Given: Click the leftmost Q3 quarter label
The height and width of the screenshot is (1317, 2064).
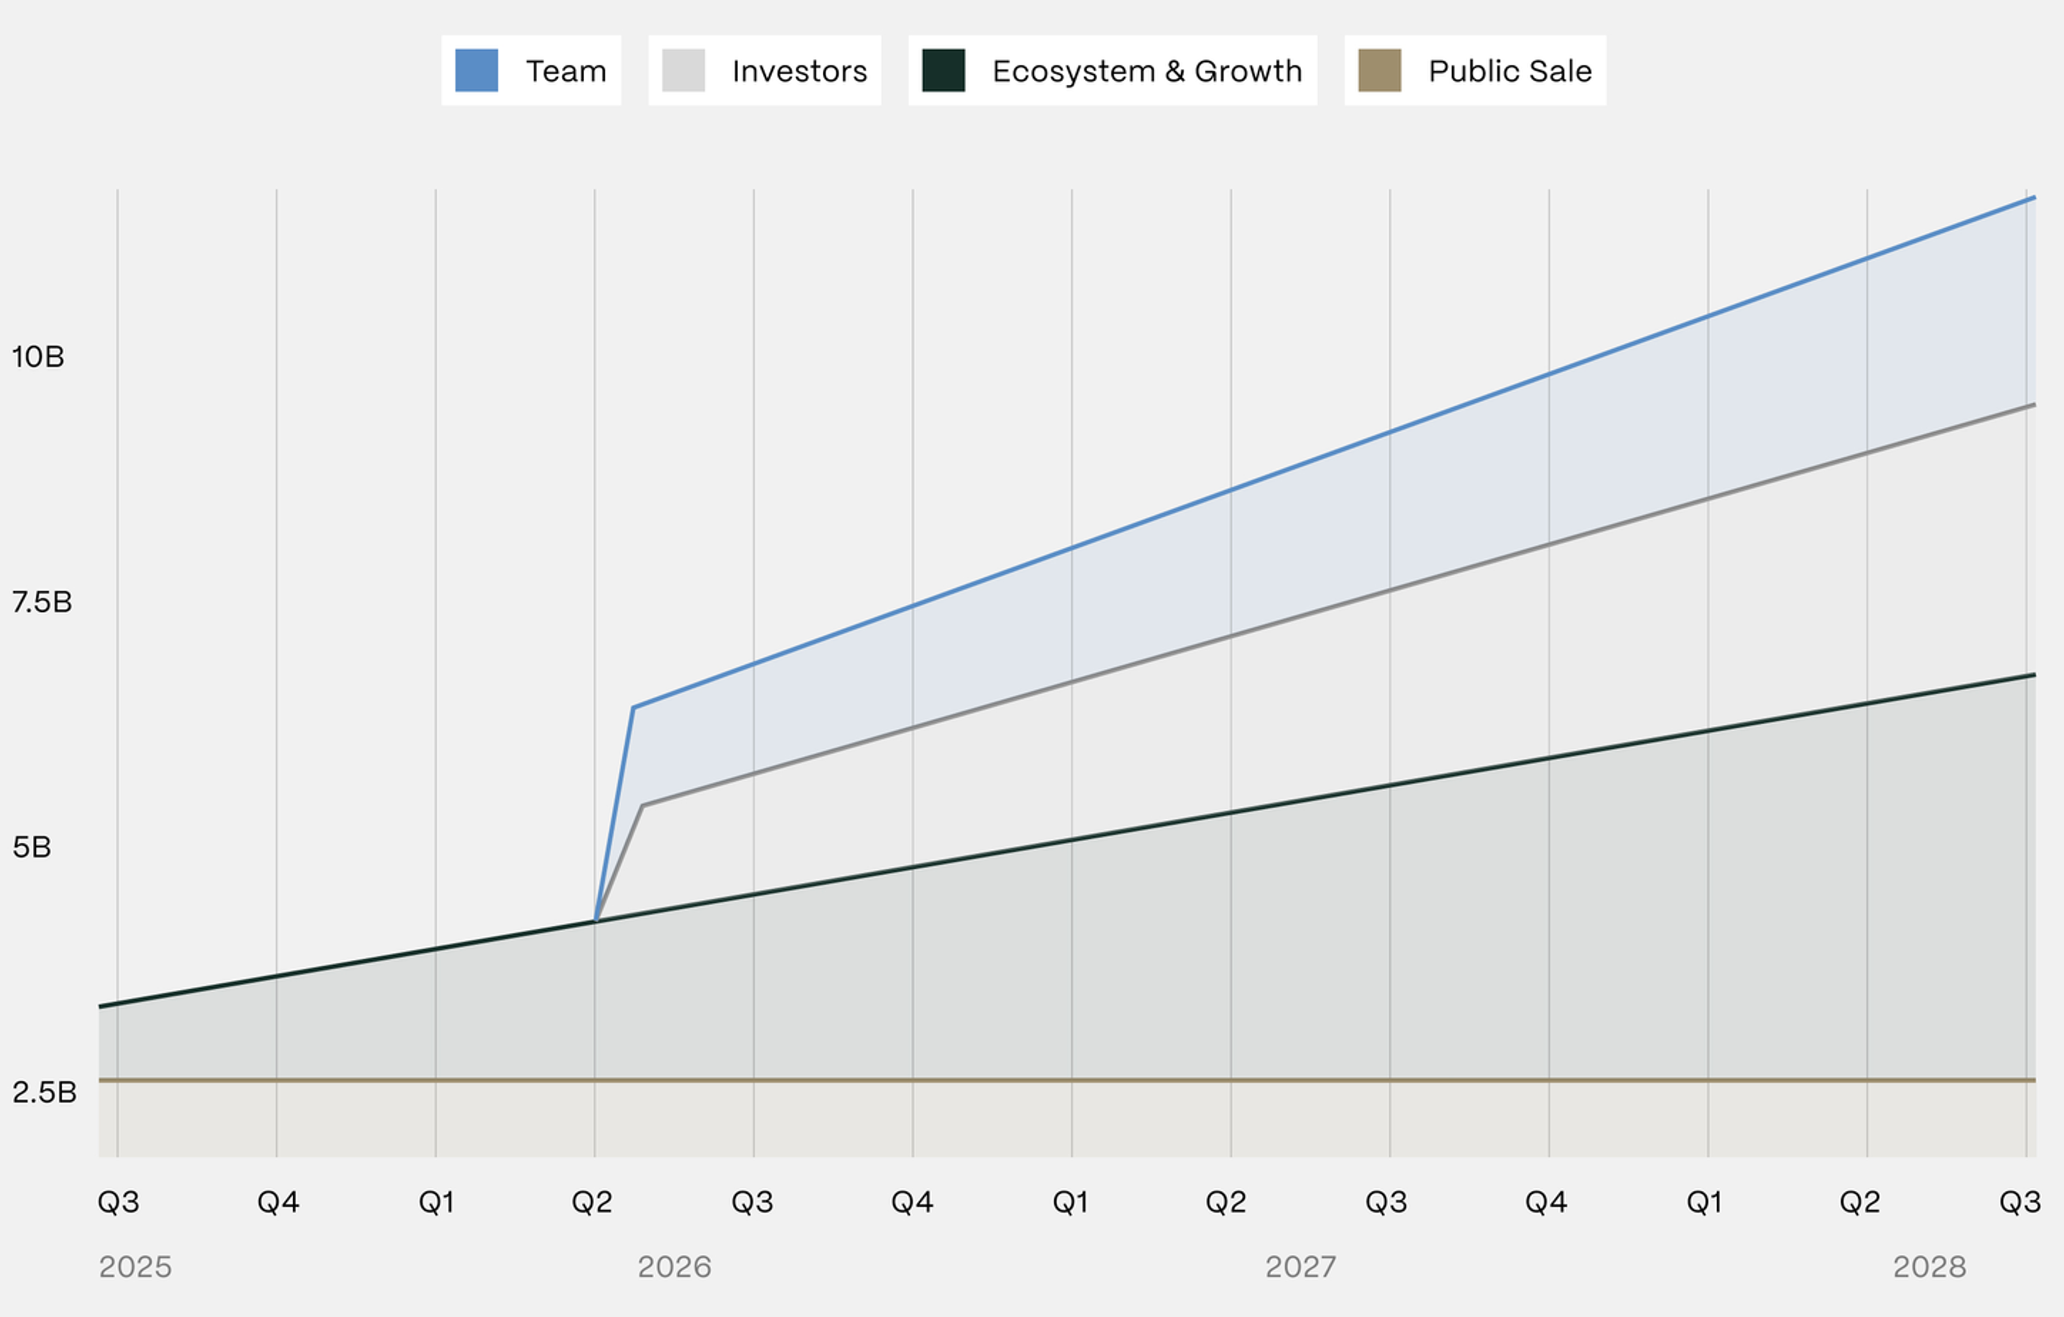Looking at the screenshot, I should point(118,1202).
